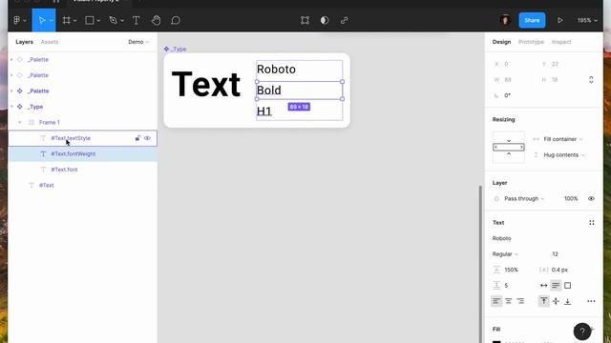Open the Figma main menu icon

click(x=17, y=20)
